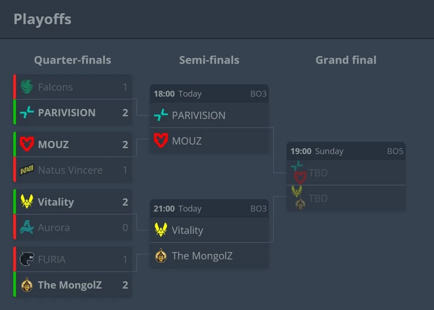Open the Natus Vincere team link
Viewport: 434px width, 310px height.
pyautogui.click(x=70, y=170)
